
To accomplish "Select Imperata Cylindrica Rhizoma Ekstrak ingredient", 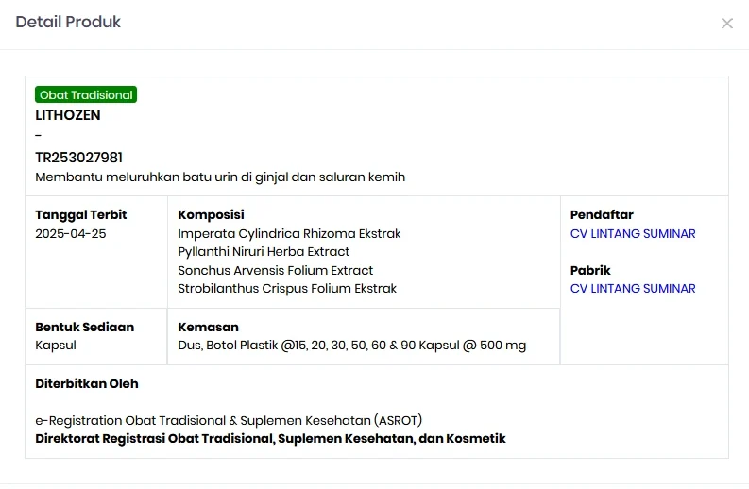I will pyautogui.click(x=289, y=234).
